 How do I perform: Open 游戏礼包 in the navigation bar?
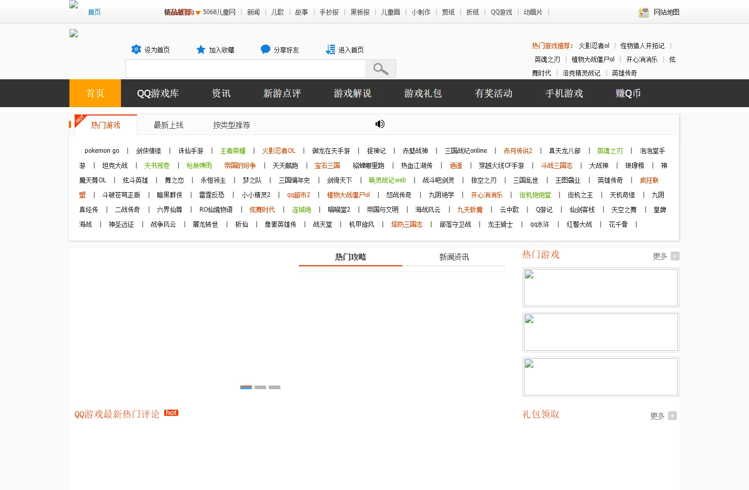[x=423, y=93]
